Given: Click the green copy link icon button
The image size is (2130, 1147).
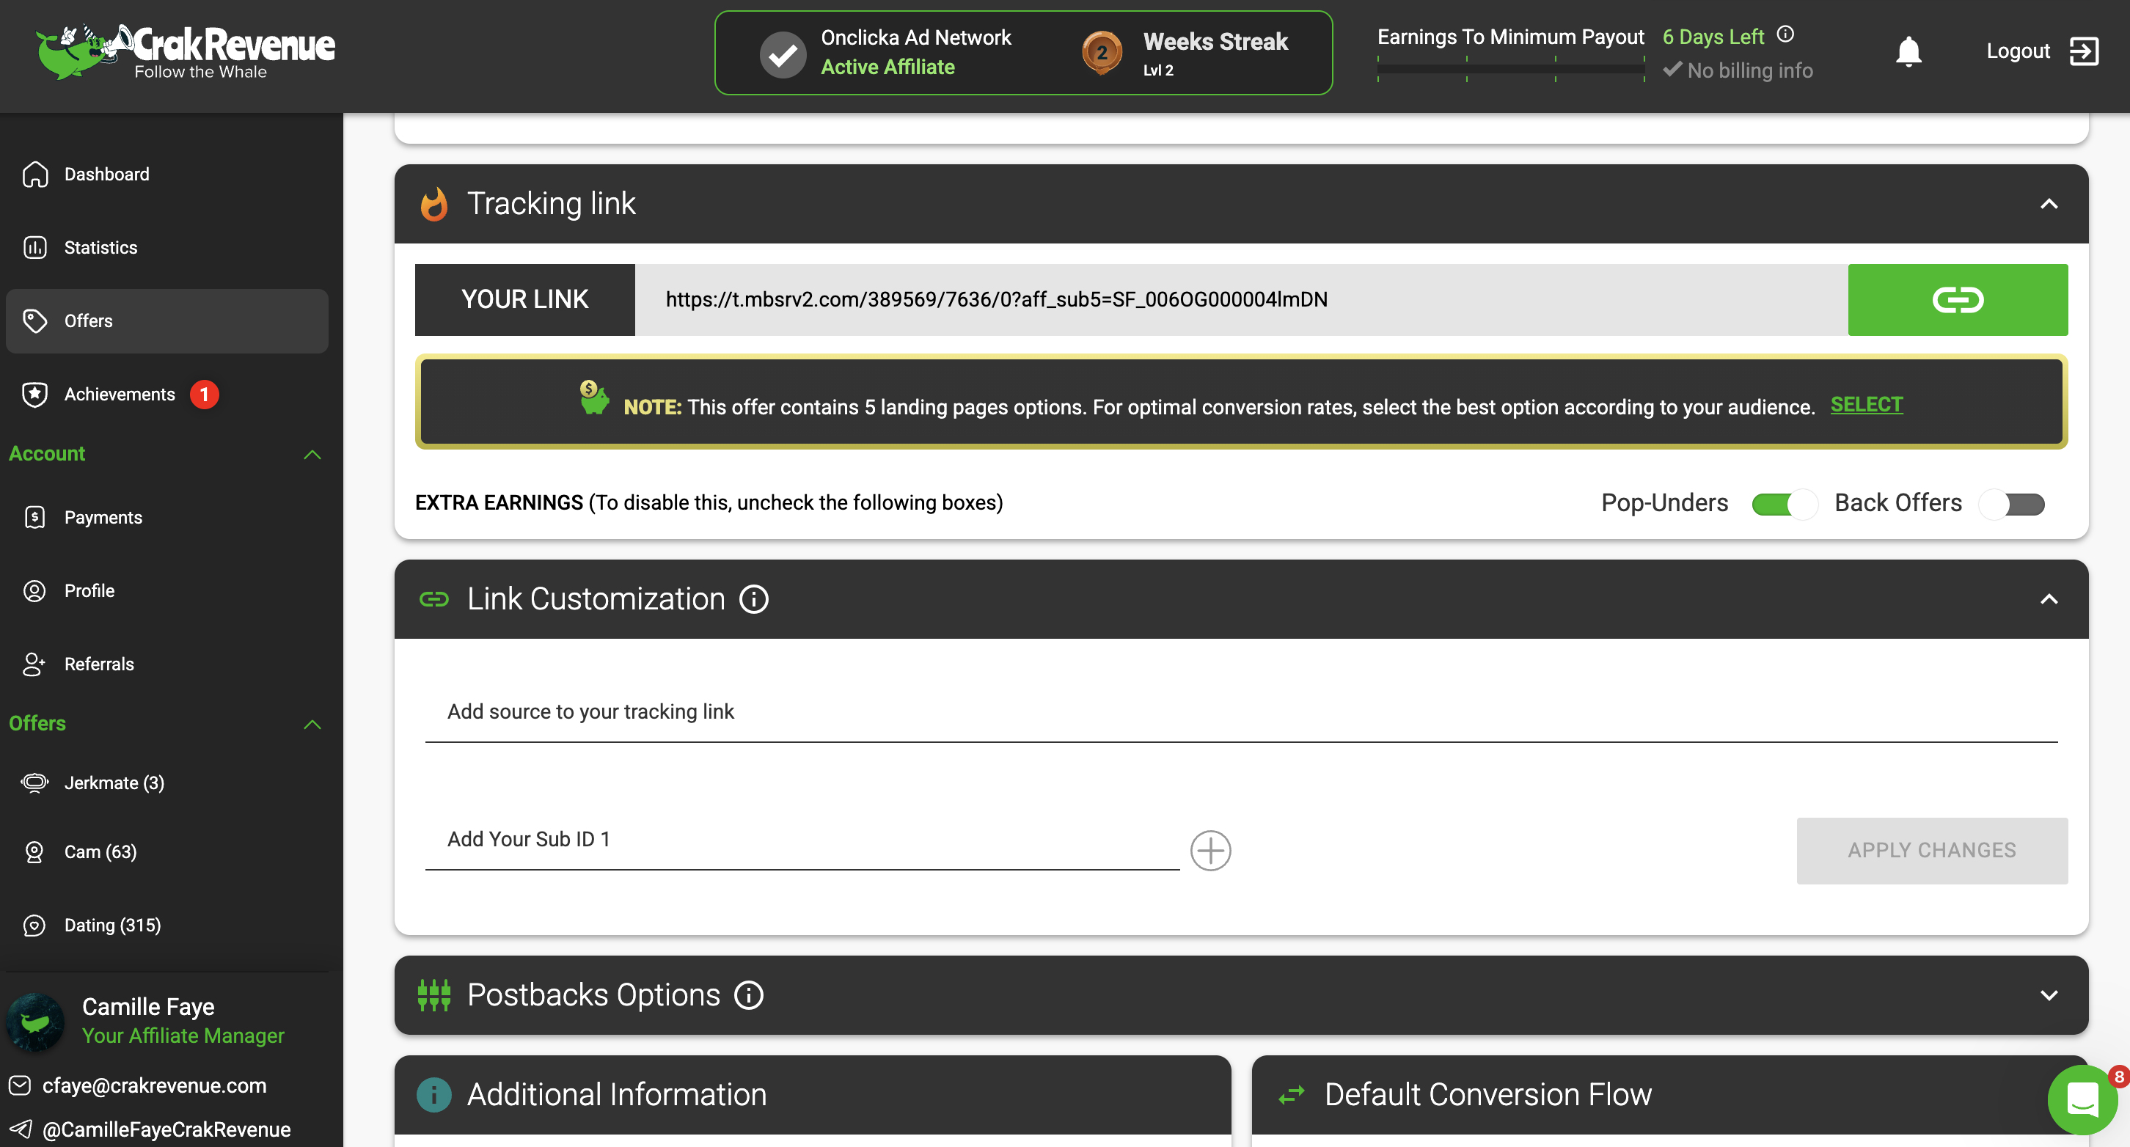Looking at the screenshot, I should [x=1957, y=299].
